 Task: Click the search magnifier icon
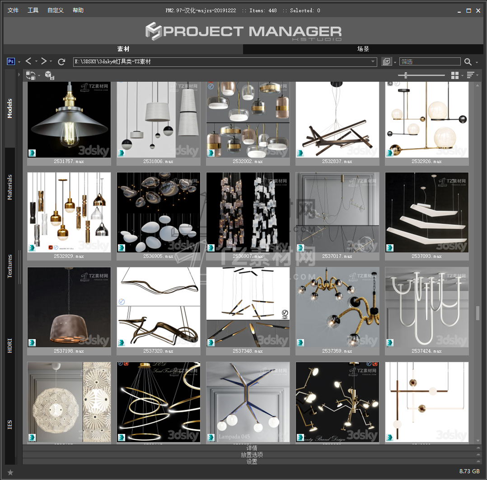pyautogui.click(x=468, y=62)
